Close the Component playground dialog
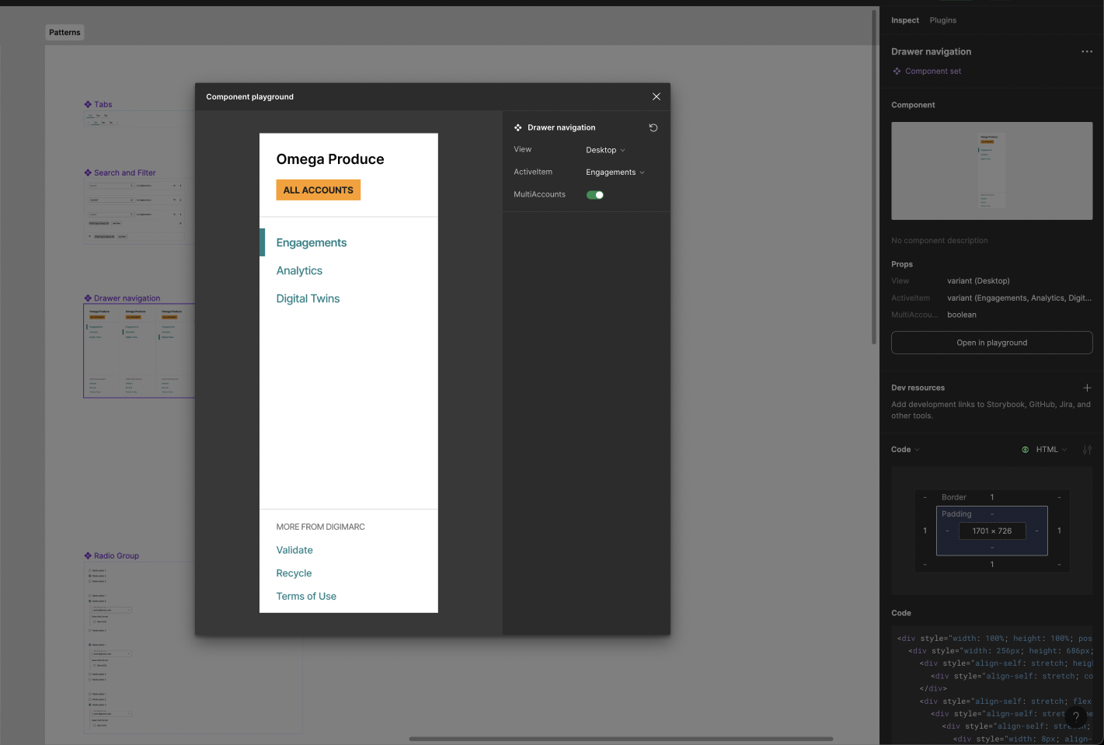The image size is (1104, 745). pos(656,96)
